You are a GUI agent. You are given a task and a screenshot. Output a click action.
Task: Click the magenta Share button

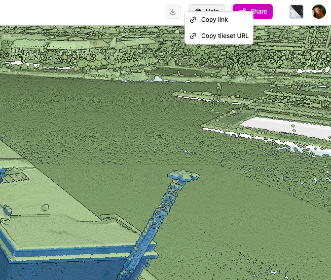click(252, 12)
